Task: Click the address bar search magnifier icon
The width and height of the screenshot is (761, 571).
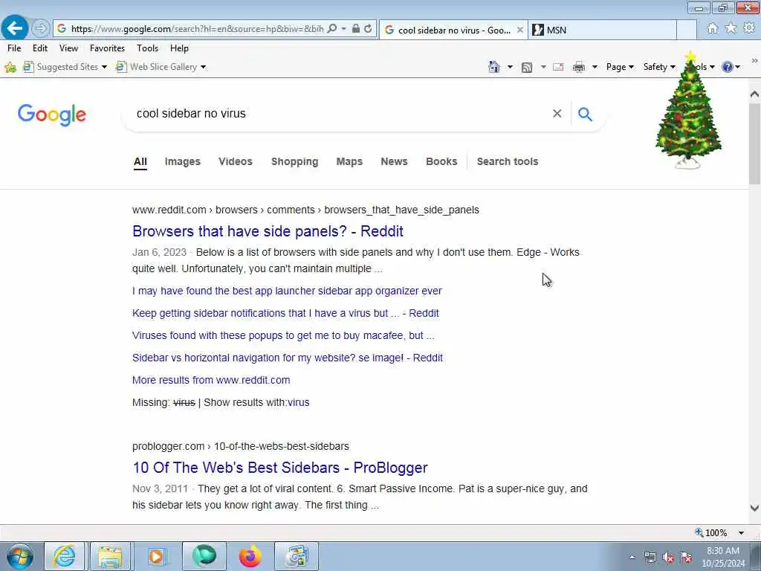Action: coord(332,29)
